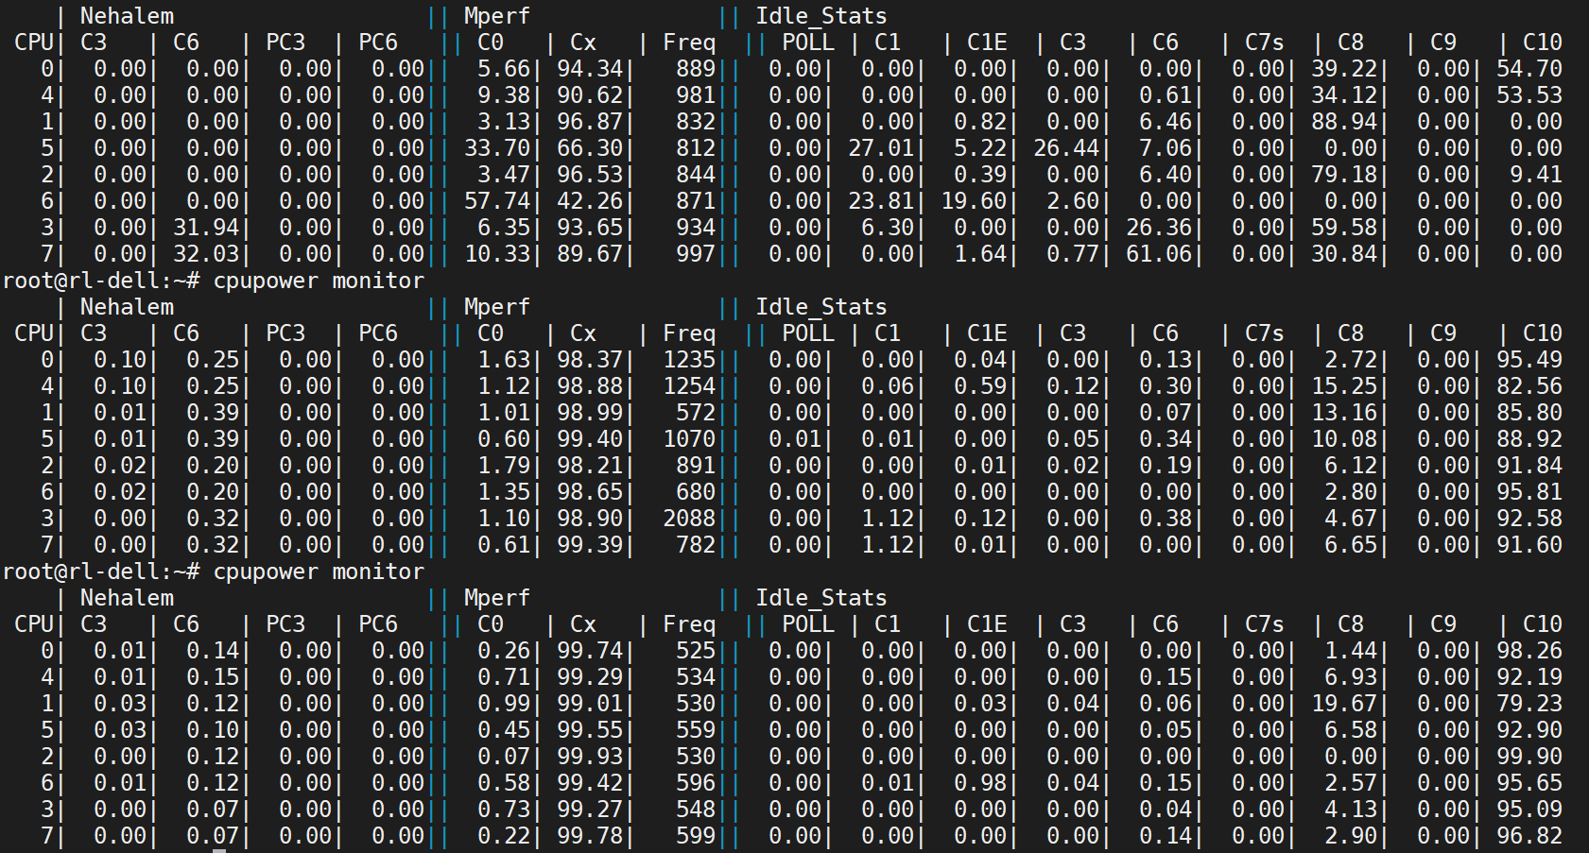Image resolution: width=1589 pixels, height=853 pixels.
Task: Click the C0 value 57.74
Action: 496,201
